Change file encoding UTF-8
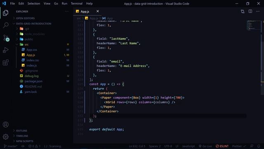 pos(168,146)
